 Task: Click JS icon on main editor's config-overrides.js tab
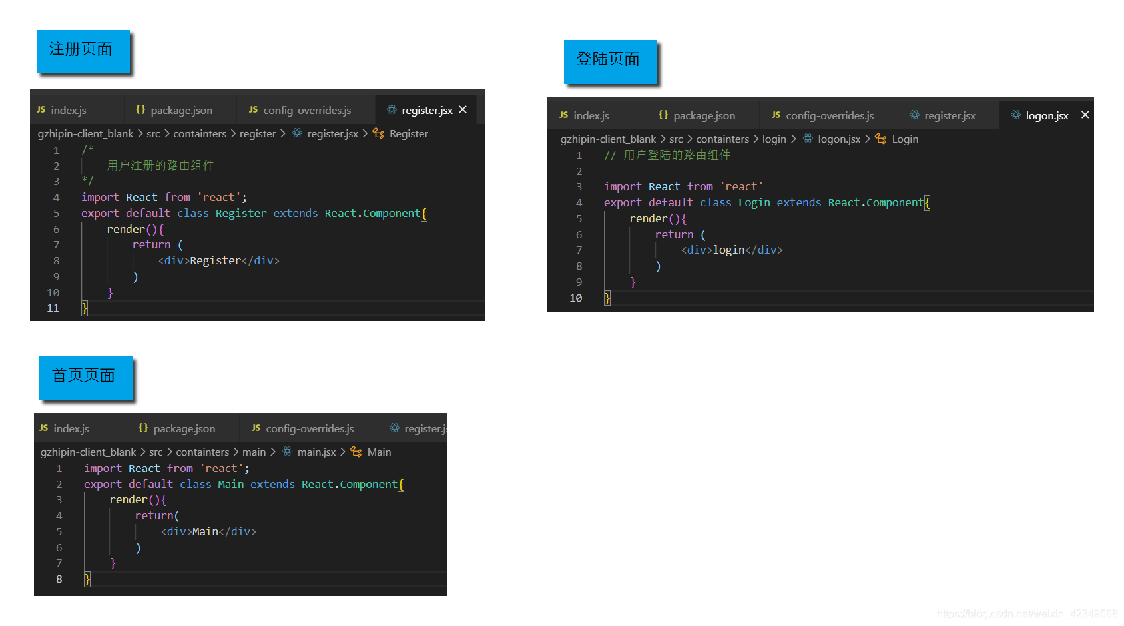click(x=256, y=428)
